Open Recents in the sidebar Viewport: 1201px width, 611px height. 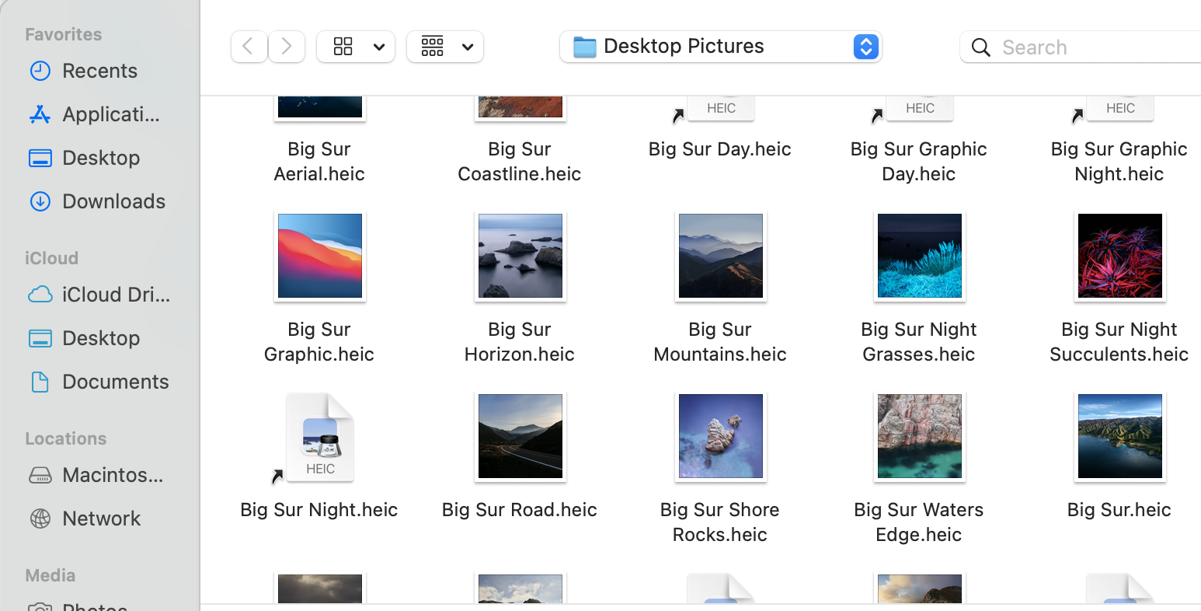point(99,71)
